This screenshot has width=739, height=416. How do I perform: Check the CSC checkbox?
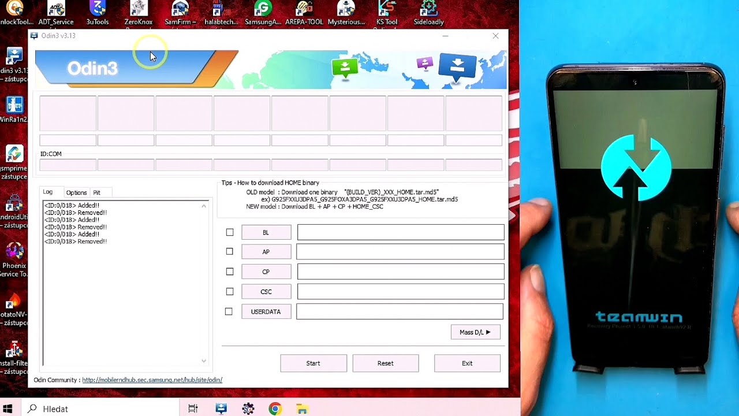tap(230, 291)
